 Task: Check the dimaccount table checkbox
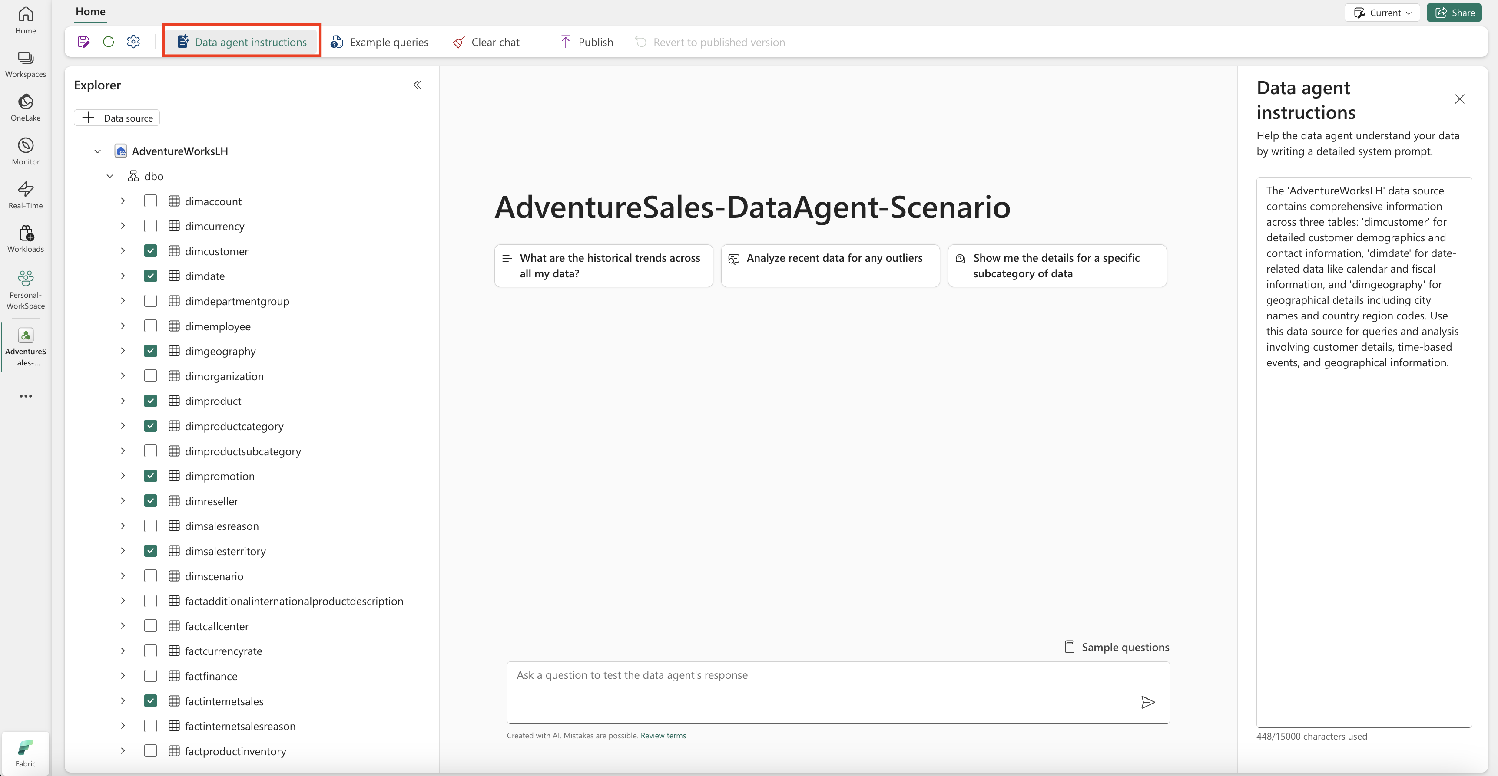click(x=151, y=201)
